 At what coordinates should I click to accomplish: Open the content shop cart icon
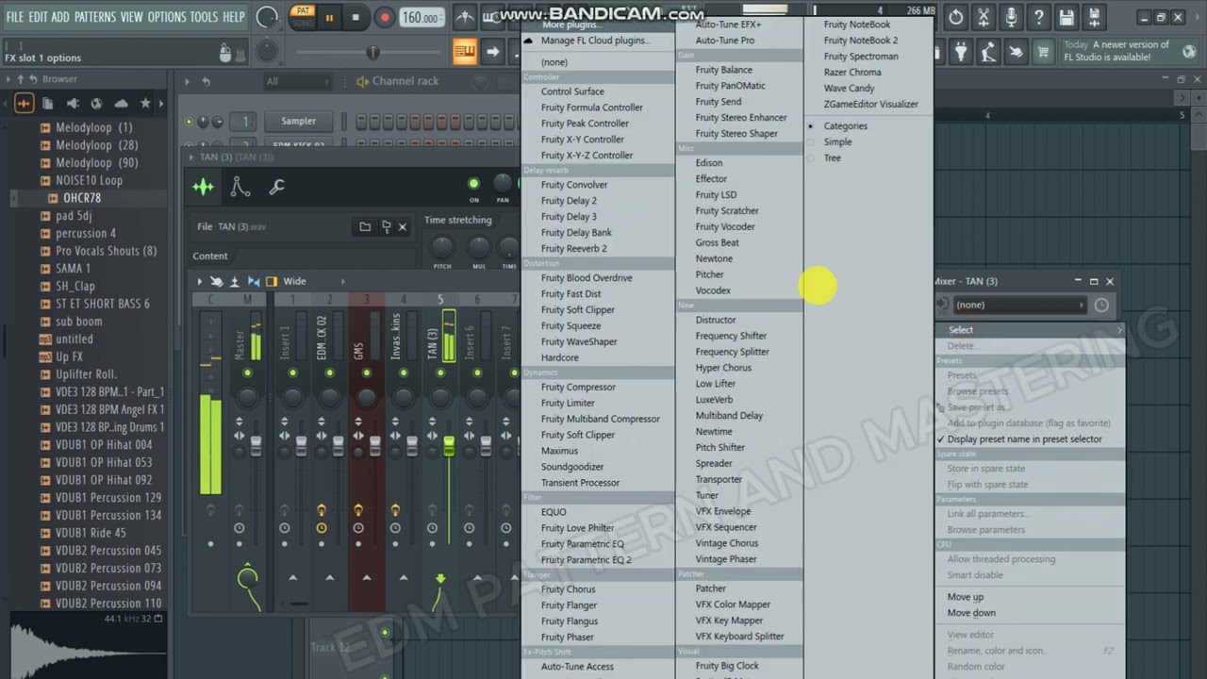(x=1043, y=53)
